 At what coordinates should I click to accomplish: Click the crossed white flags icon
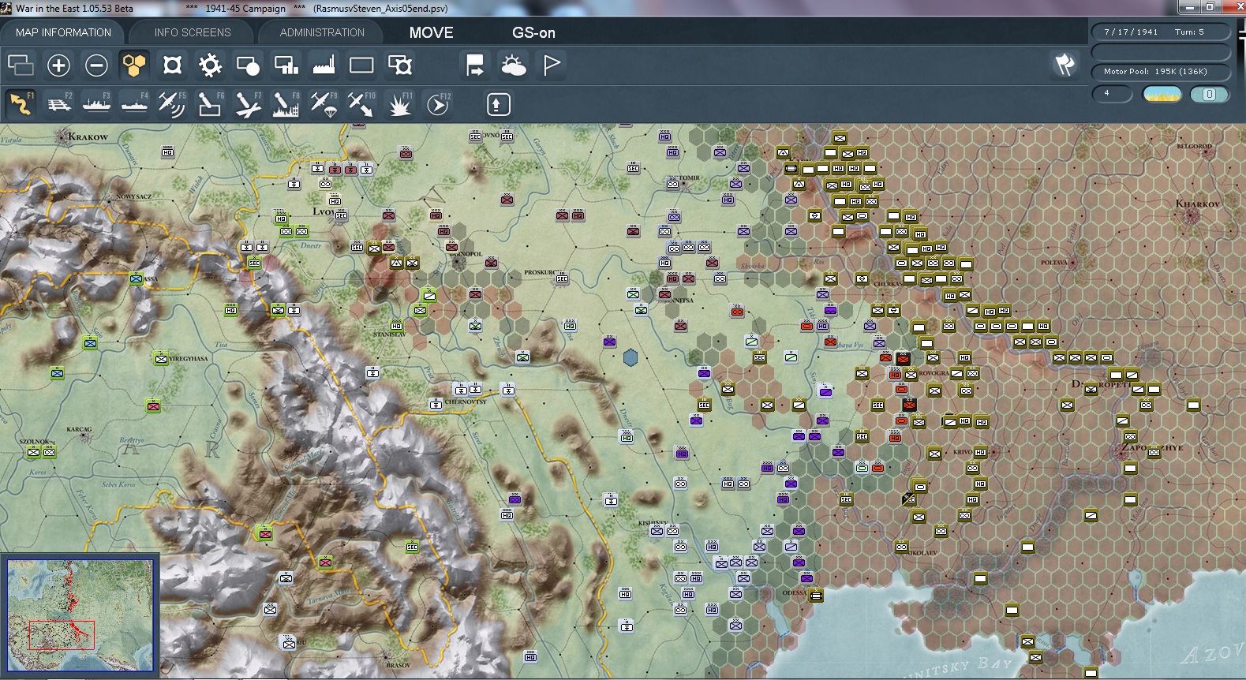[1065, 65]
